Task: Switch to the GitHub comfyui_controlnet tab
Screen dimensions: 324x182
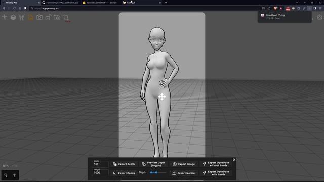Action: 60,3
